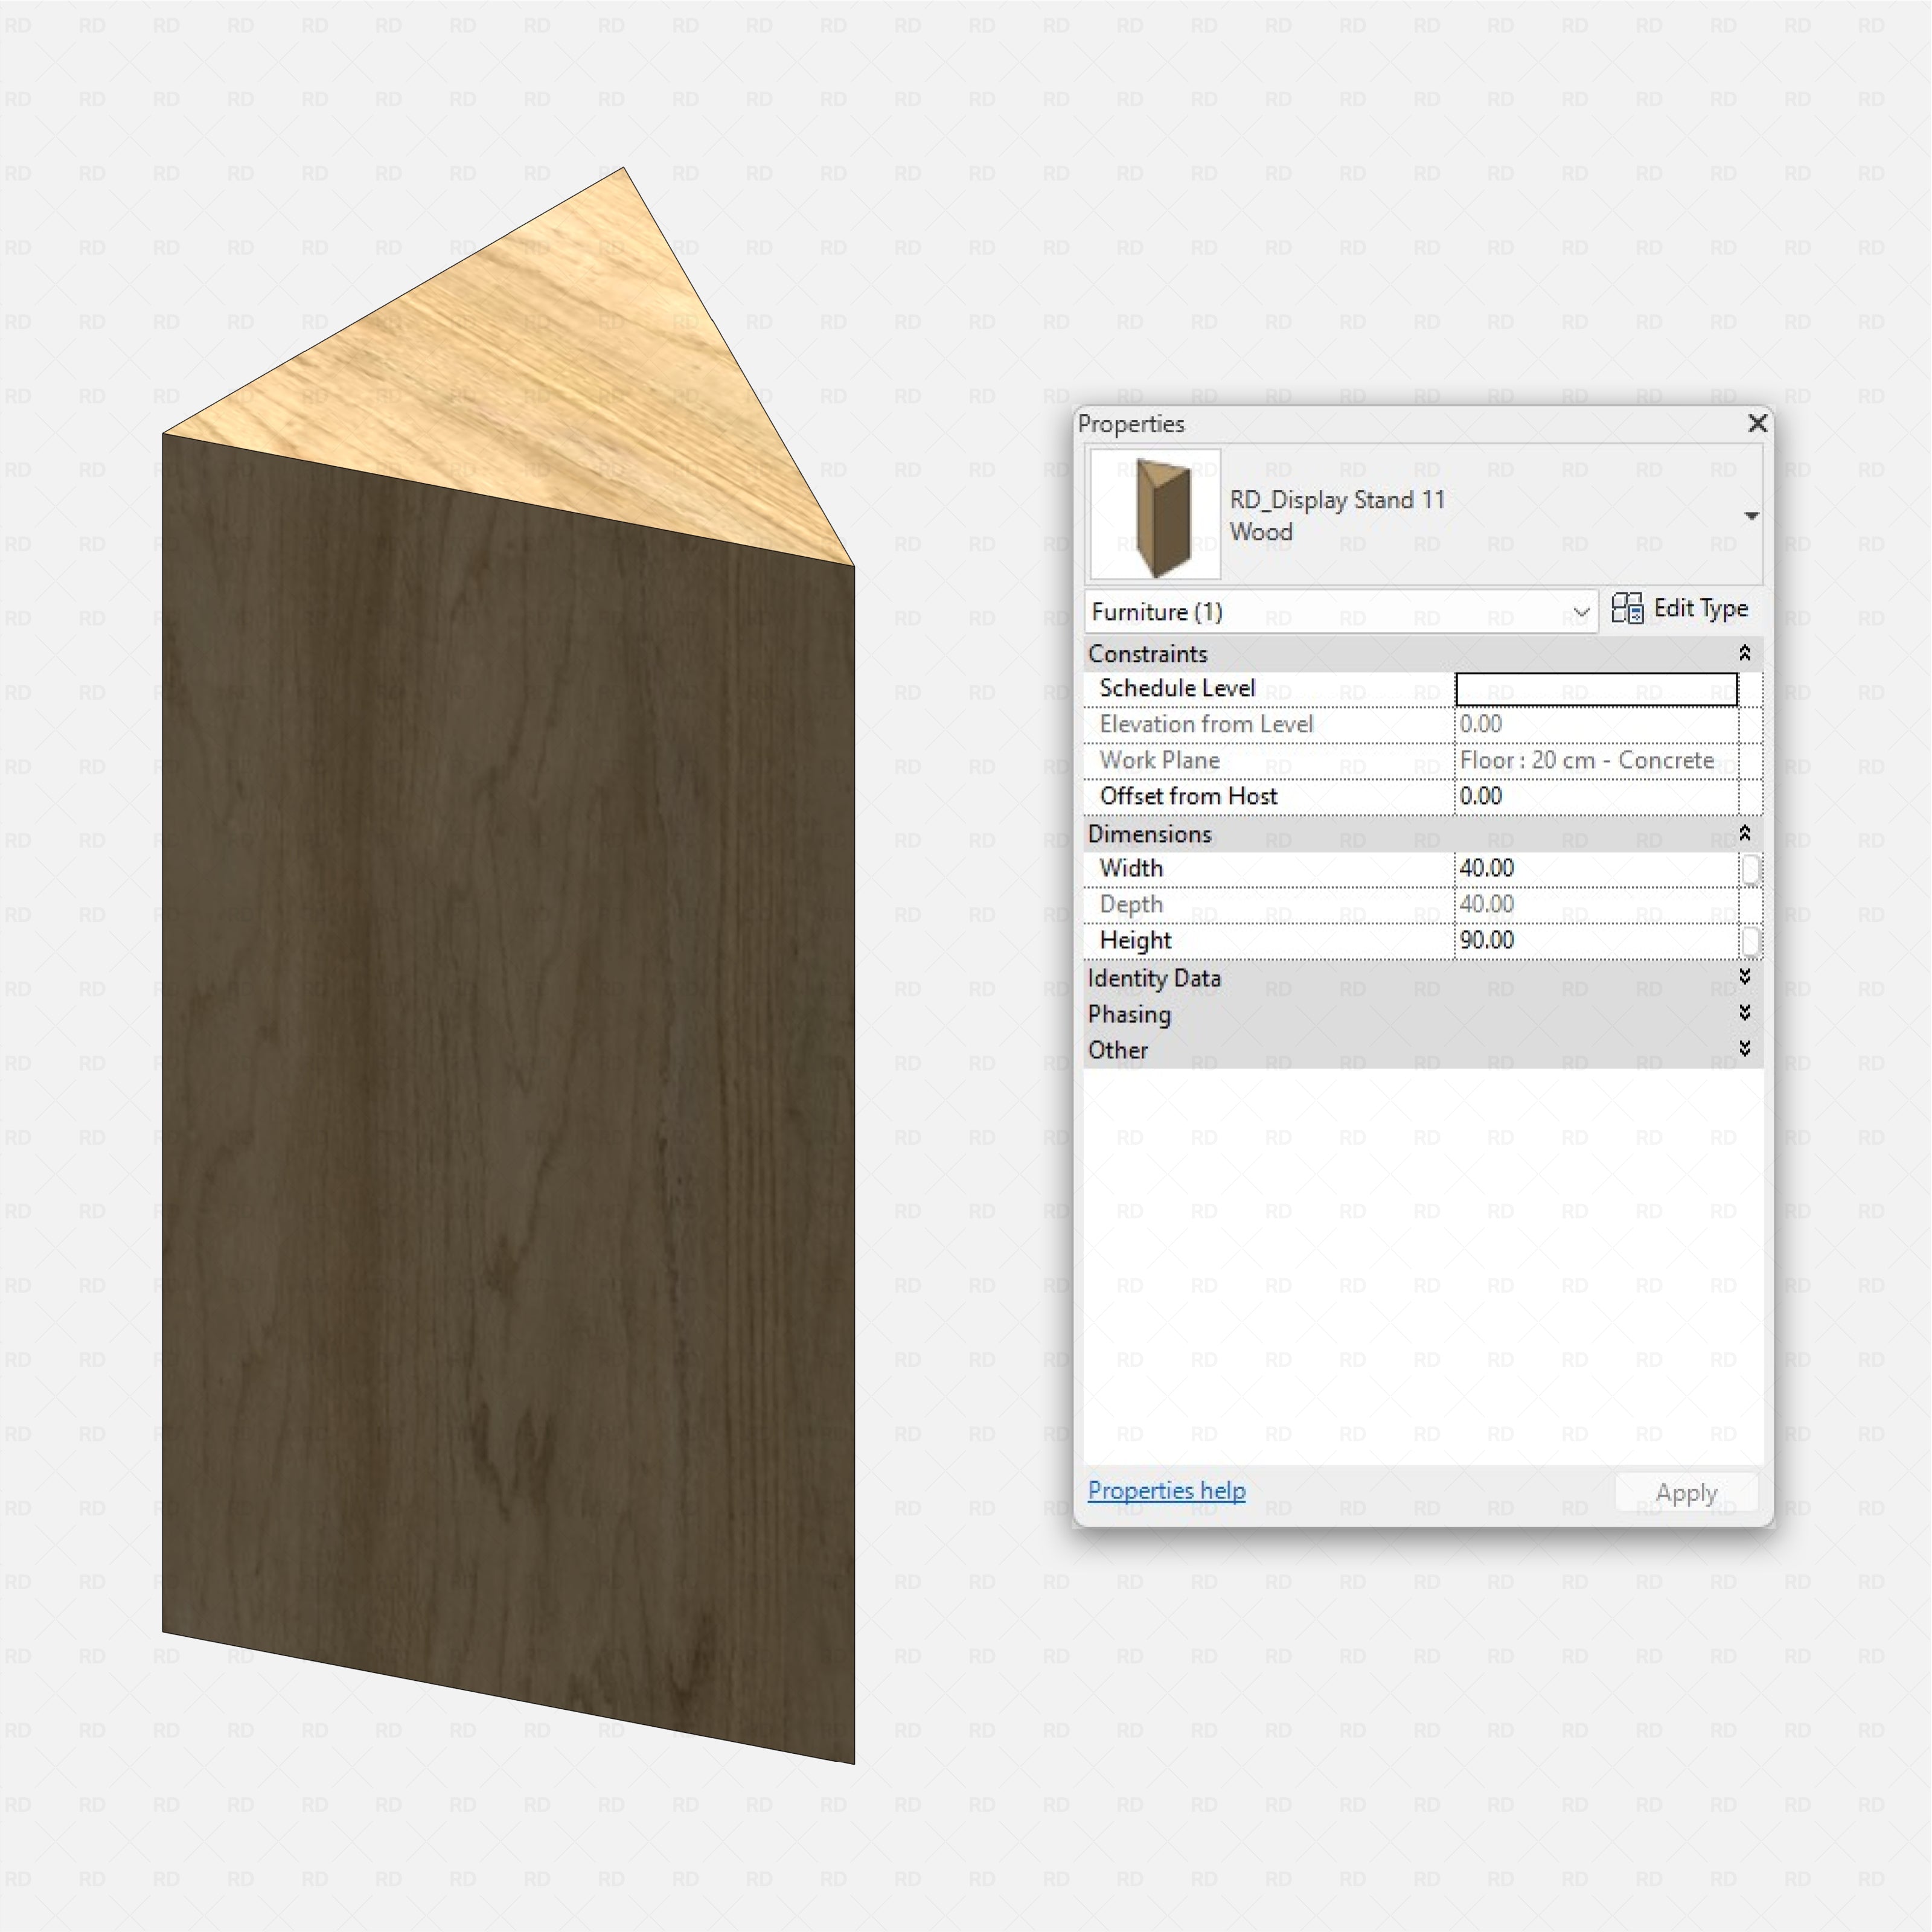The width and height of the screenshot is (1932, 1932).
Task: Click the RD_Display Stand 11 thumbnail preview
Action: pos(1155,514)
